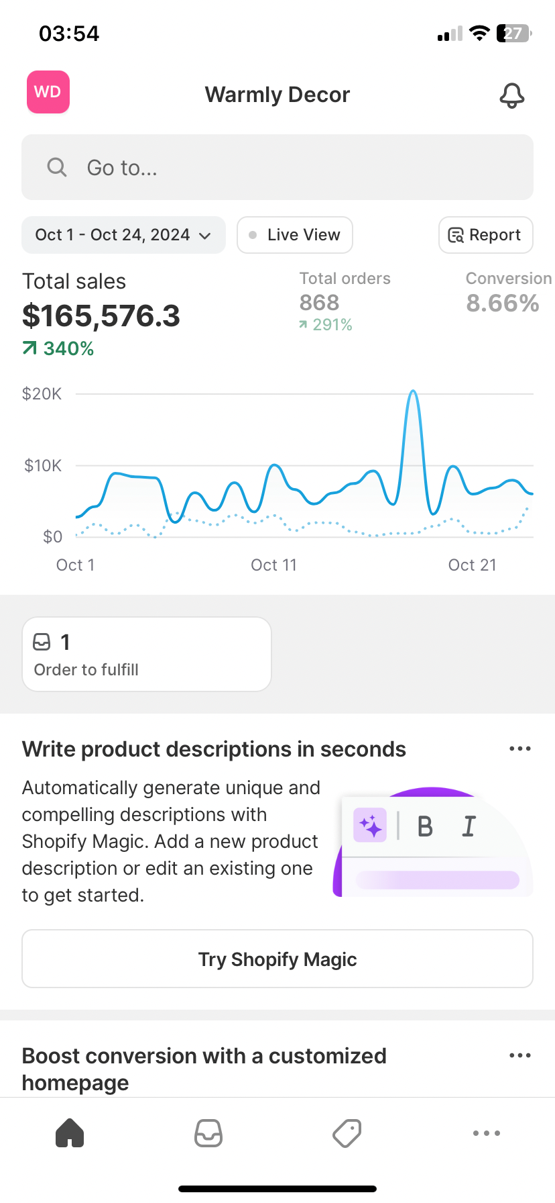555x1203 pixels.
Task: Open options for product descriptions card
Action: [x=519, y=749]
